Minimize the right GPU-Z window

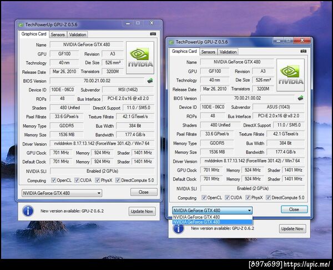click(x=279, y=41)
